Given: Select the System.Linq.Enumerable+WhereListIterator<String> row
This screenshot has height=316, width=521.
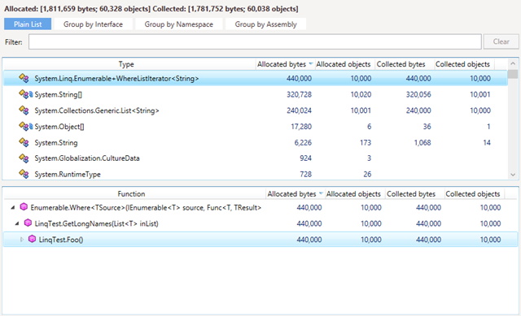Looking at the screenshot, I should 256,78.
